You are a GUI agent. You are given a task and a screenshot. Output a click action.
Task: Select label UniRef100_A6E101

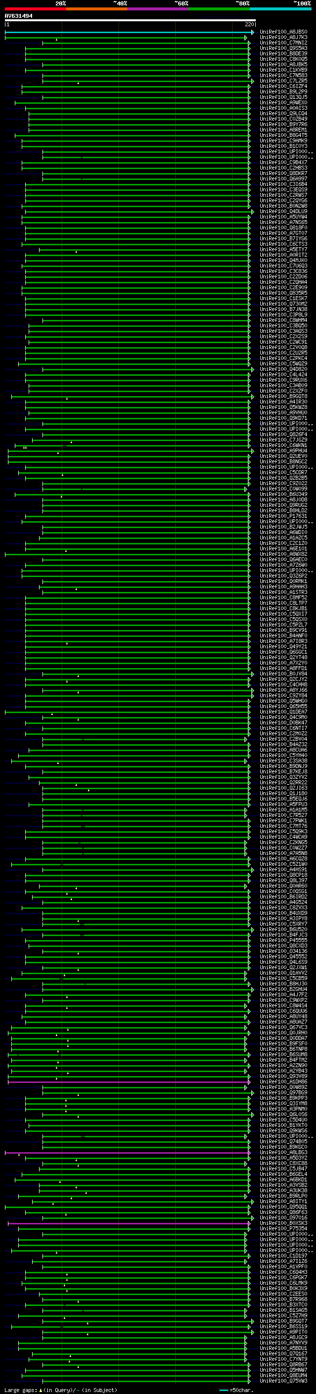[x=283, y=548]
